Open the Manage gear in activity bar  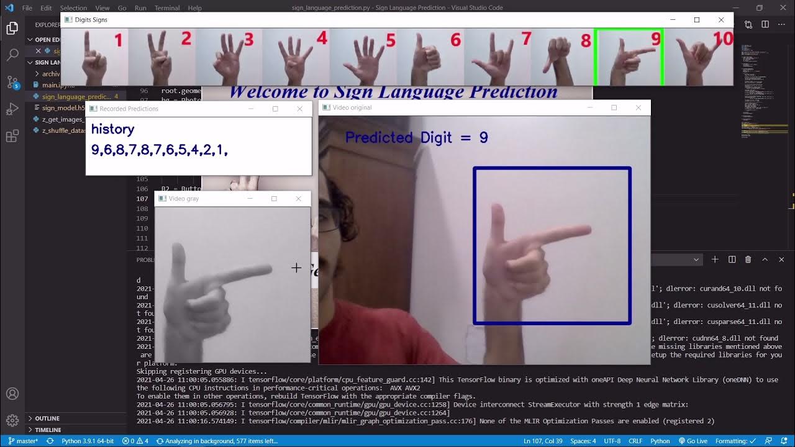(12, 421)
